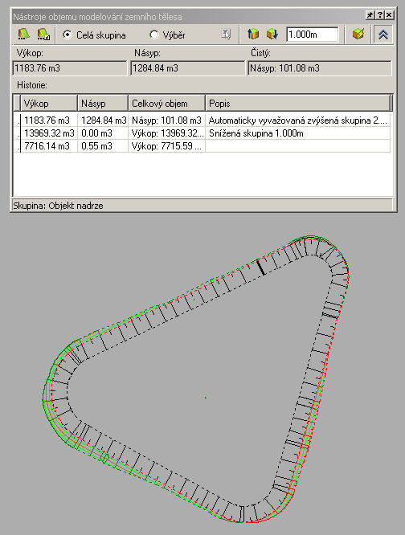Click the second grading tool icon with checkbox
405x535 pixels.
click(43, 35)
